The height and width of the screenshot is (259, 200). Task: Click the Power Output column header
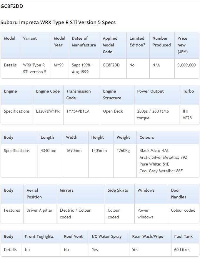[157, 95]
